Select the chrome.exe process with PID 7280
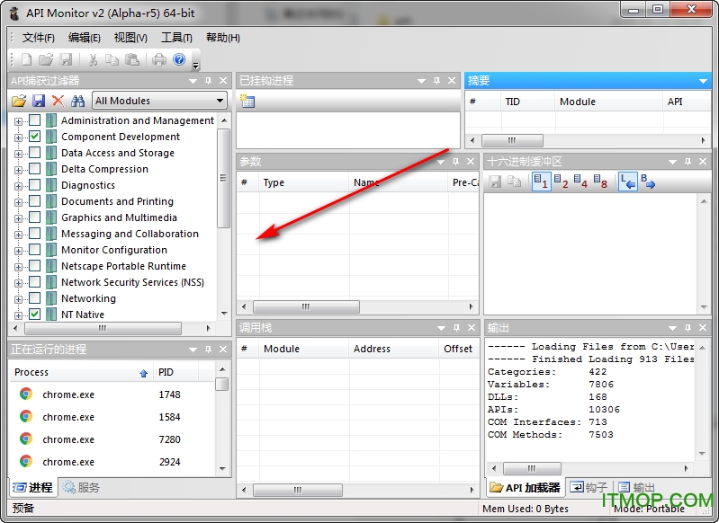Viewport: 719px width, 523px height. (x=68, y=439)
